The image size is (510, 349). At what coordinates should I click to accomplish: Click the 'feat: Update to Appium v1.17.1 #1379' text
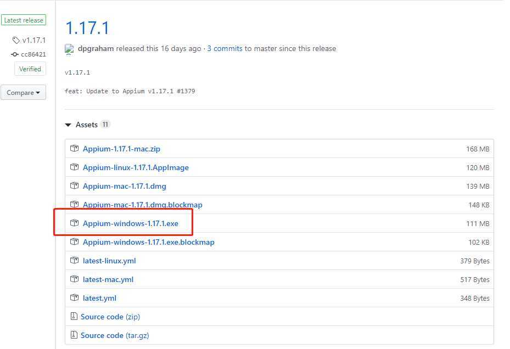130,91
